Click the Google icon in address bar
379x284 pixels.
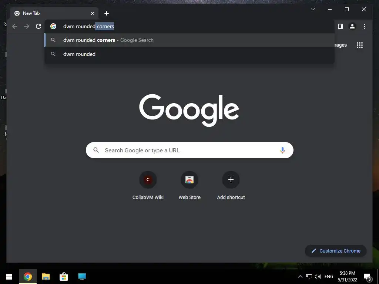pos(53,26)
